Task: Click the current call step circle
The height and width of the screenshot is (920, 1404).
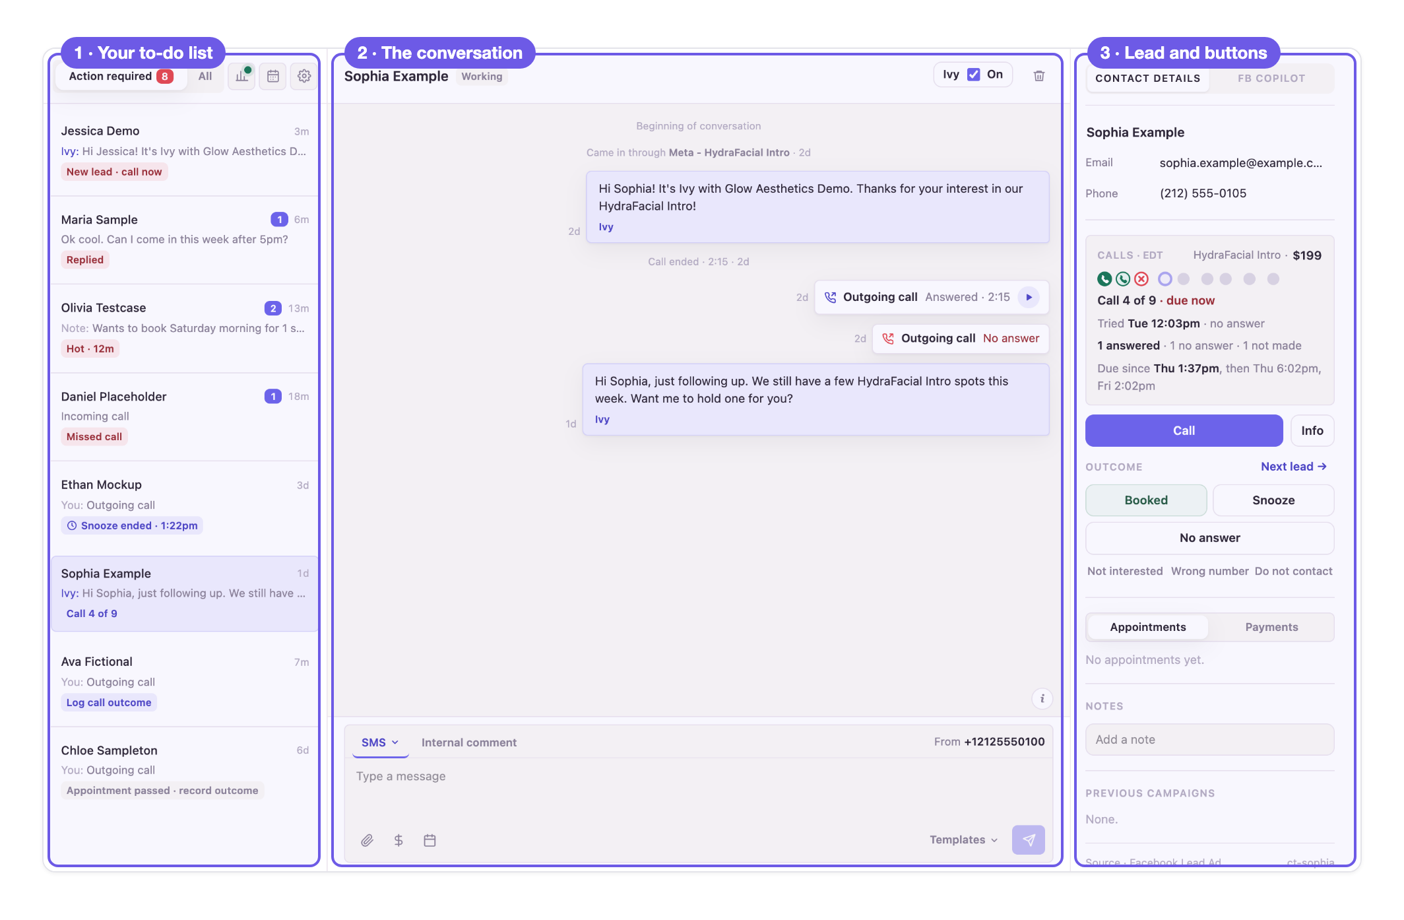Action: (x=1165, y=279)
